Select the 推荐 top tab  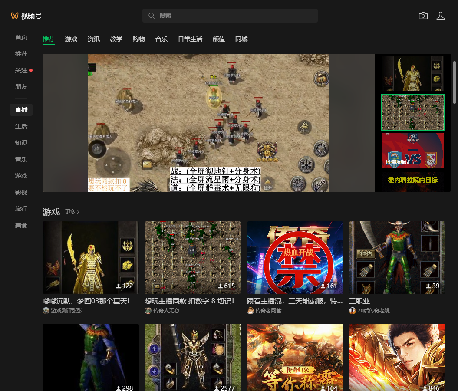pos(49,39)
